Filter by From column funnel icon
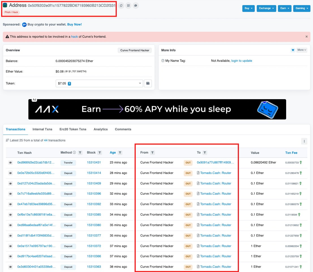Screen dimensions: 313x272 (x=152, y=153)
